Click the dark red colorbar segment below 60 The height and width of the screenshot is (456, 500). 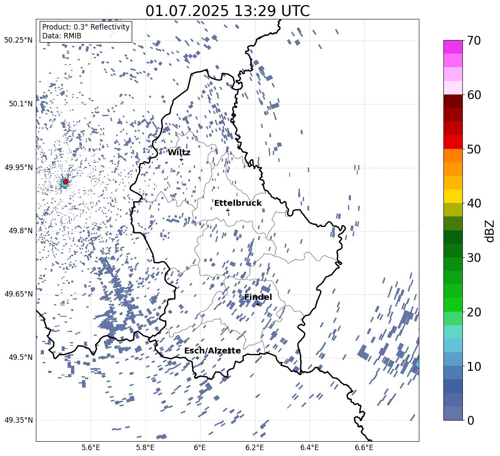point(453,101)
